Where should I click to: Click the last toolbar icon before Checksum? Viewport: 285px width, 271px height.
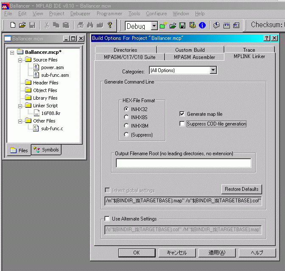click(x=236, y=25)
